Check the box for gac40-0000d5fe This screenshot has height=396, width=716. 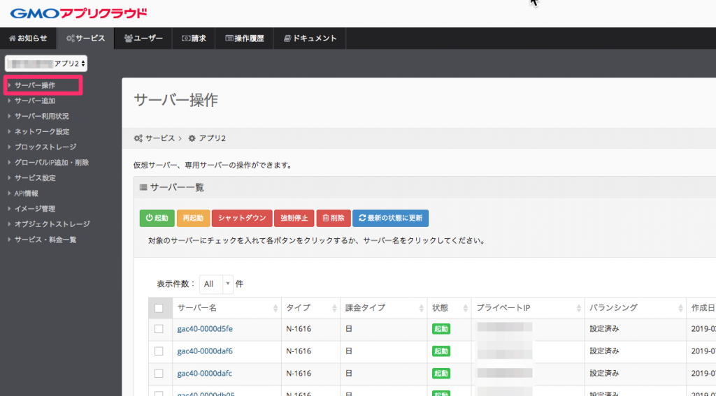159,328
